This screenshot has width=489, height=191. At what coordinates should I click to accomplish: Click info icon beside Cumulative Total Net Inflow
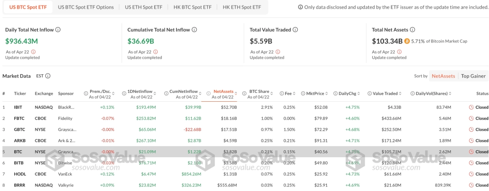[x=195, y=30]
